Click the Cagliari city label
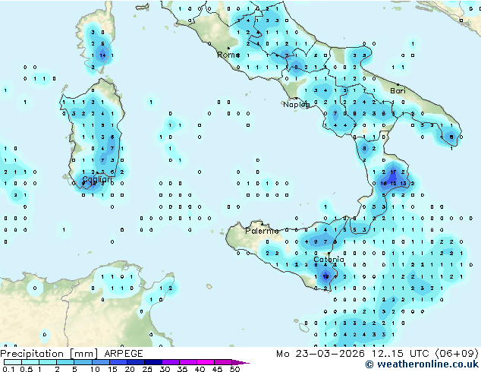Image resolution: width=481 pixels, height=372 pixels. point(96,180)
